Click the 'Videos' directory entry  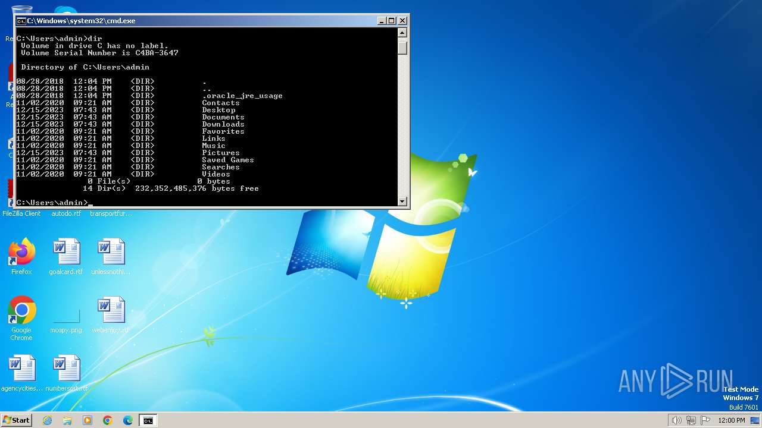[x=216, y=174]
